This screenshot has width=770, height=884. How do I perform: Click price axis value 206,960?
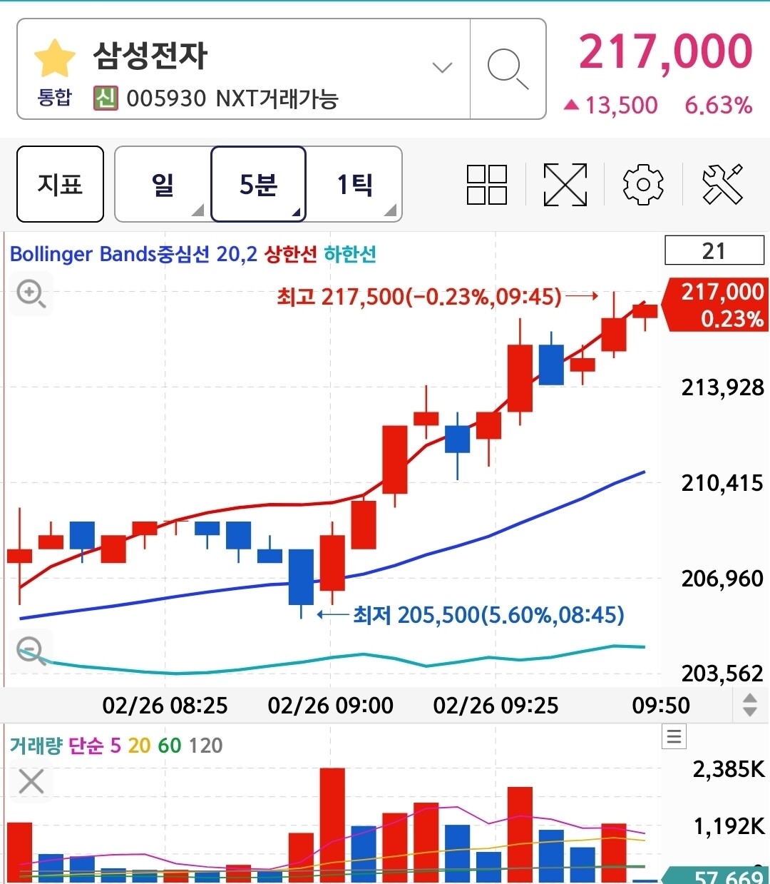coord(722,578)
